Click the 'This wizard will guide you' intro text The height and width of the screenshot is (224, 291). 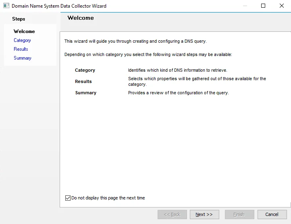tap(135, 41)
